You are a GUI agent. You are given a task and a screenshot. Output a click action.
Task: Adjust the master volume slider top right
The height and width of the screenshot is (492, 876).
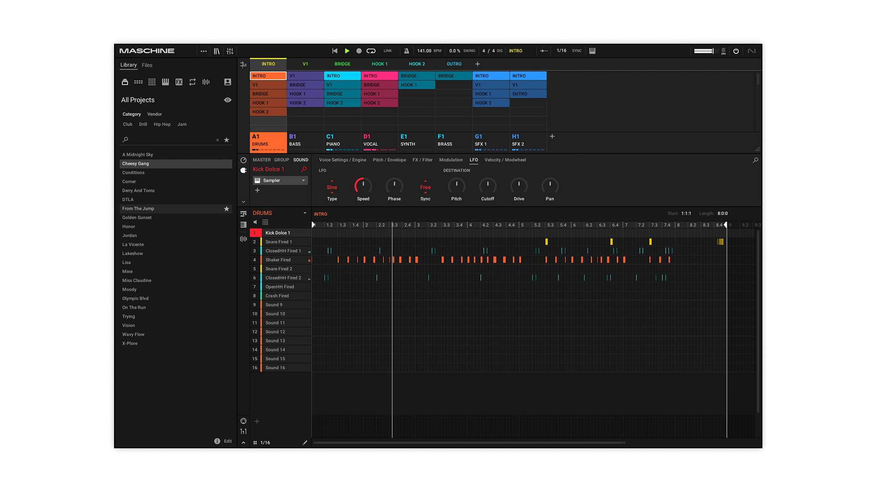pyautogui.click(x=703, y=51)
